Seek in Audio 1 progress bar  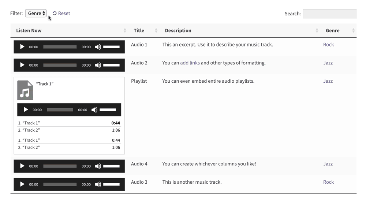click(60, 47)
